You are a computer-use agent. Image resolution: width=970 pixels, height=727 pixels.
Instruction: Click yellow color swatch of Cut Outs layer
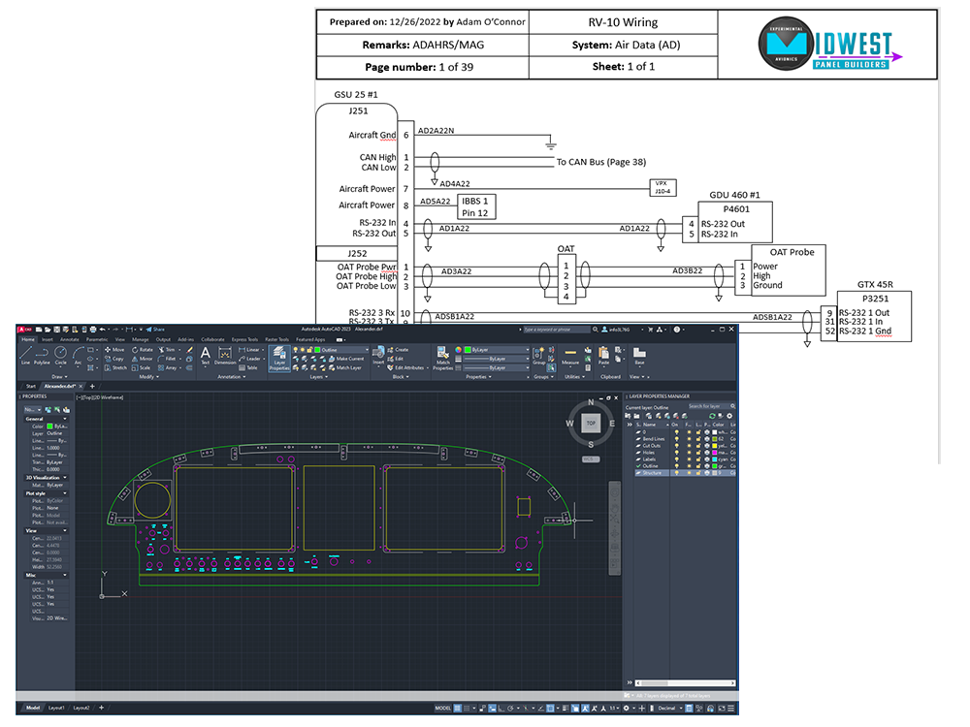(x=715, y=446)
